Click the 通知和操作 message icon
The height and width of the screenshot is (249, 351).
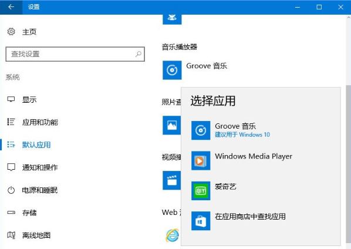click(11, 167)
